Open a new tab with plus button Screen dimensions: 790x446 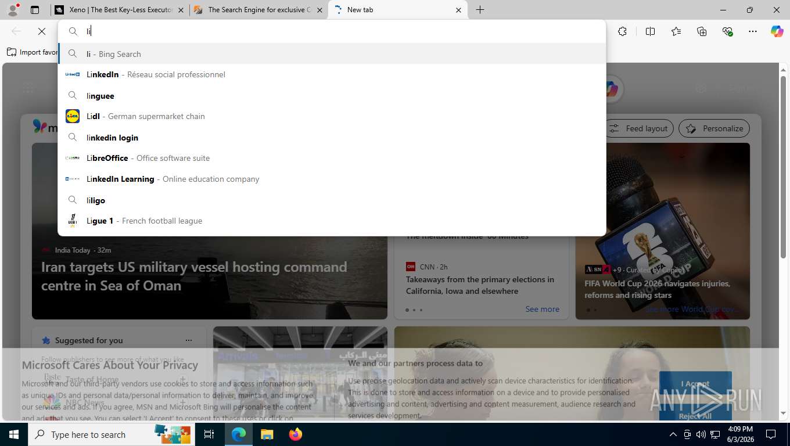[x=480, y=10]
